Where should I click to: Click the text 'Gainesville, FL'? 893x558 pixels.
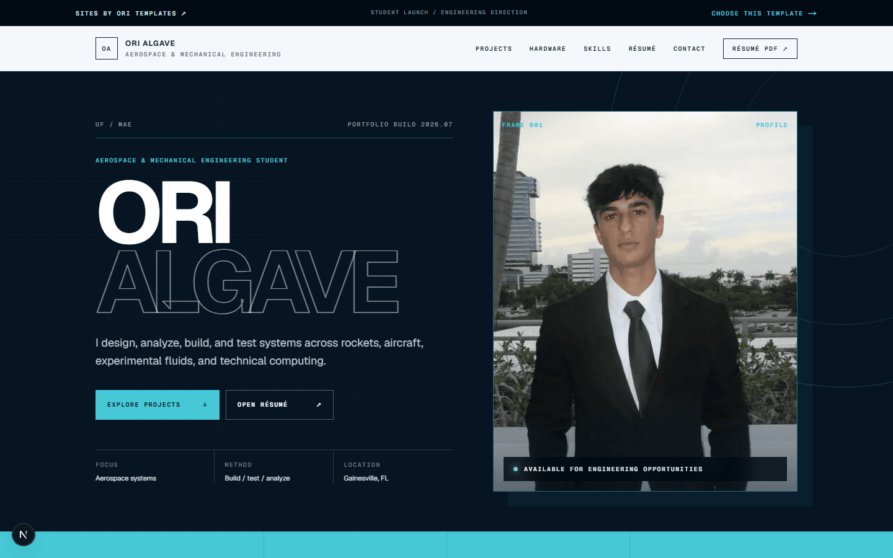pos(366,478)
